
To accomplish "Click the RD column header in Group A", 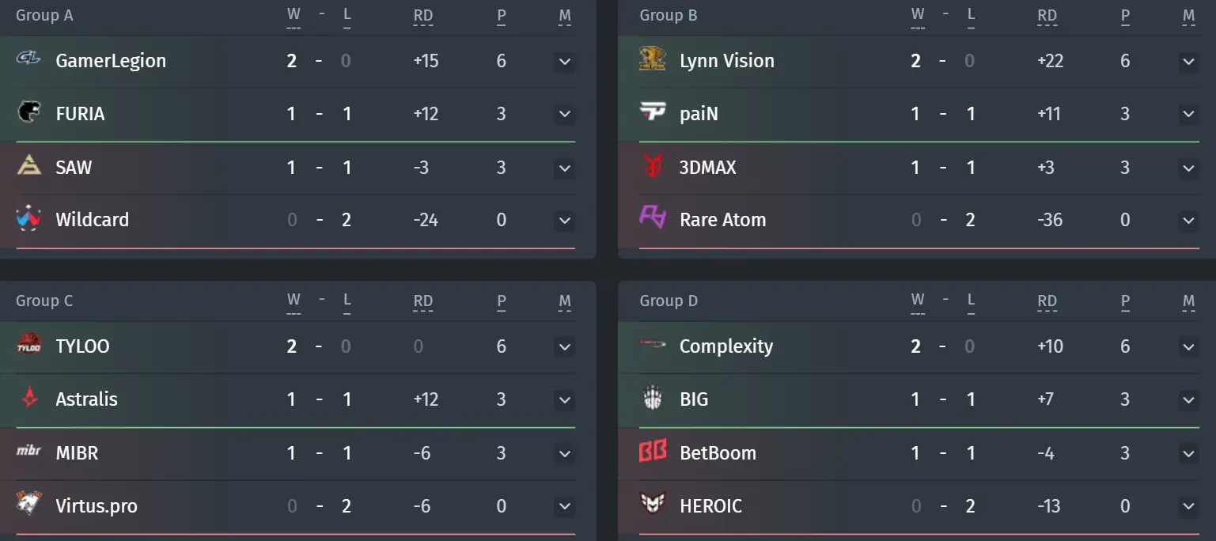I will click(423, 15).
